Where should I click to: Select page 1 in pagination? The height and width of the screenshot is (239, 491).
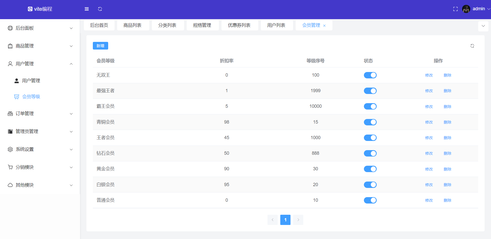tap(285, 220)
